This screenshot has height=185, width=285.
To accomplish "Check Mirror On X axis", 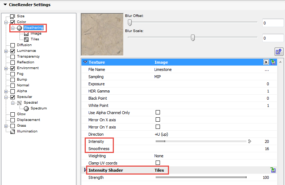I will click(x=158, y=119).
